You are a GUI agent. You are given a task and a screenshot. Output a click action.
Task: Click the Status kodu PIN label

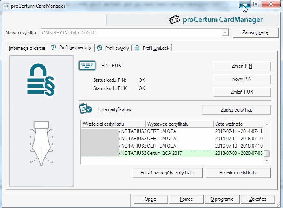110,80
